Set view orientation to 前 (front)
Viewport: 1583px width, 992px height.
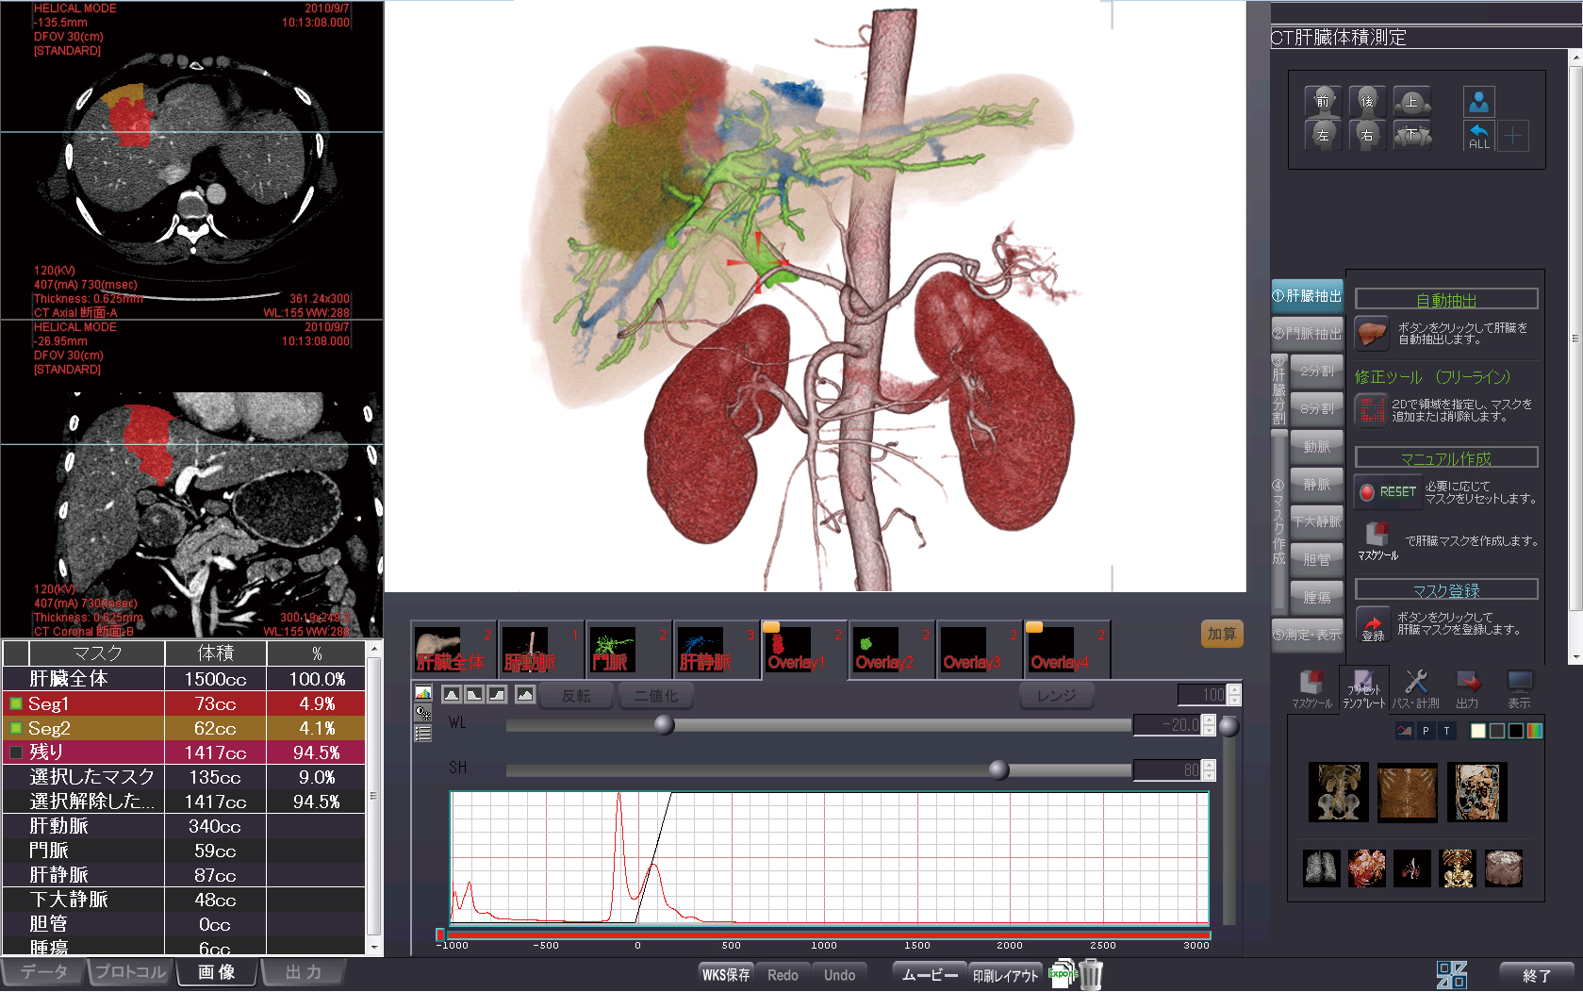point(1323,101)
